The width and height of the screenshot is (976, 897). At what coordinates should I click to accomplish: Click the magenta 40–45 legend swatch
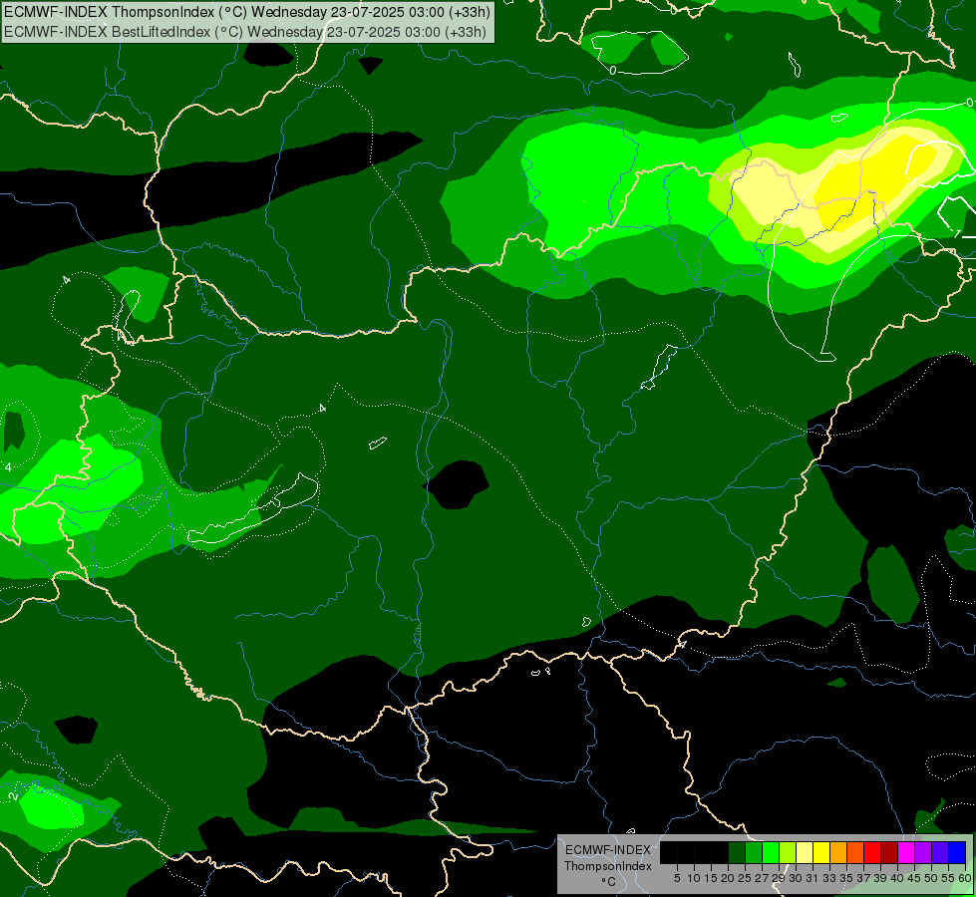pos(906,852)
